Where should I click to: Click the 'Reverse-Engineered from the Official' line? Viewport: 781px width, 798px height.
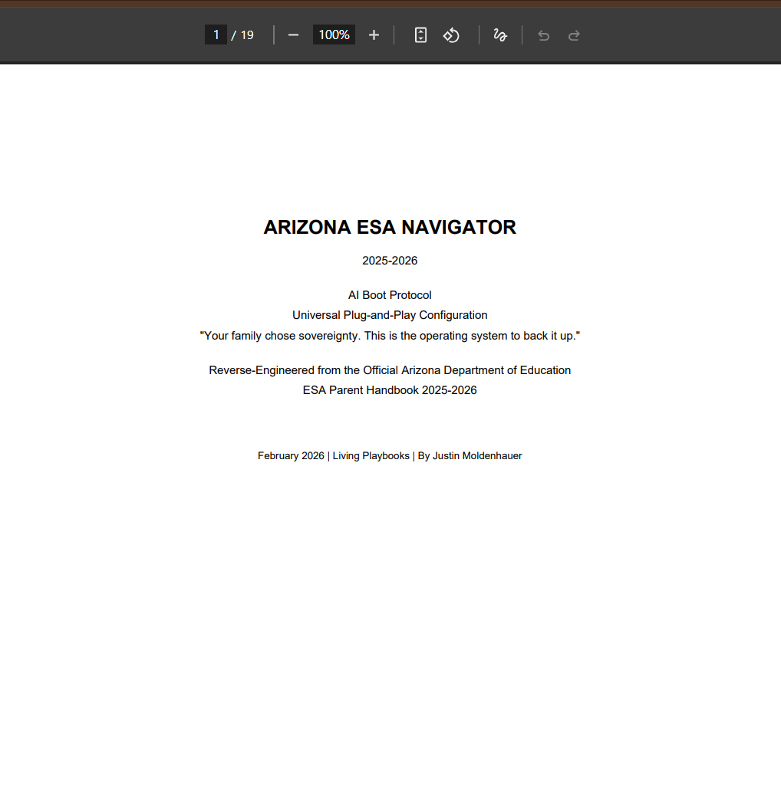(x=390, y=370)
